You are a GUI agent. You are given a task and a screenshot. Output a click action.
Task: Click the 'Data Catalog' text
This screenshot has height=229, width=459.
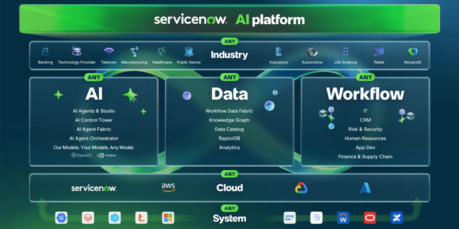click(x=229, y=129)
